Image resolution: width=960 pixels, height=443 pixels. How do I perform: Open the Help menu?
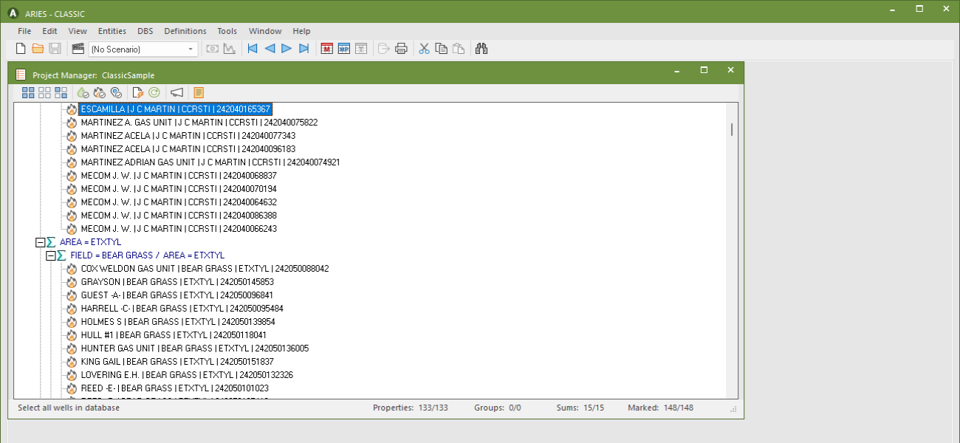click(x=301, y=31)
